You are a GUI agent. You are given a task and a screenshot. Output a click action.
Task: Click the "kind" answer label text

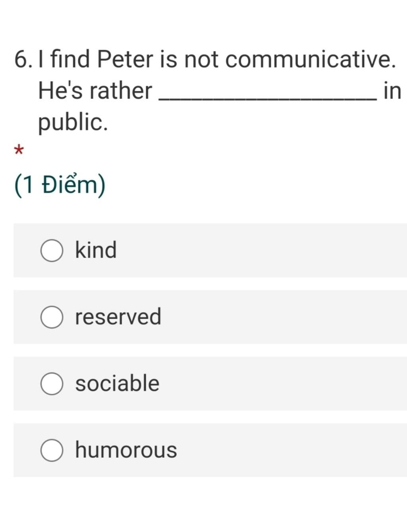pos(96,250)
